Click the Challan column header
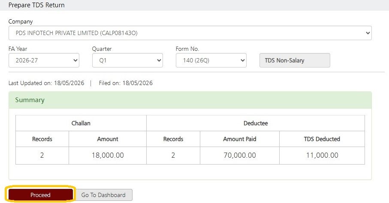Viewport: 389px width, 203px height. point(81,123)
